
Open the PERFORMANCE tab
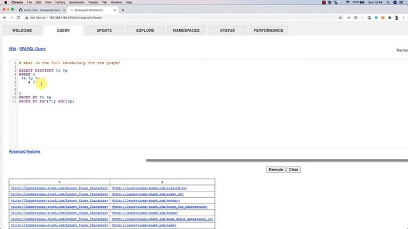click(x=268, y=31)
